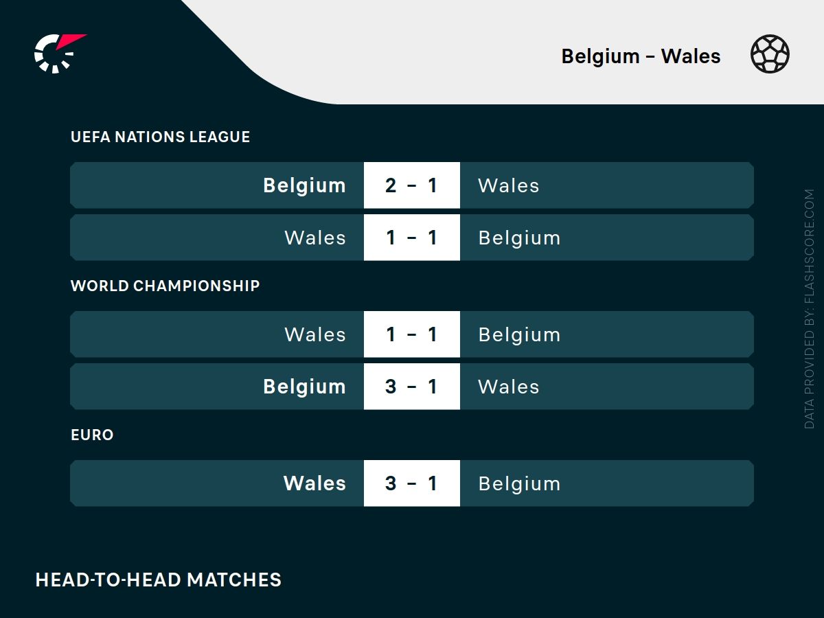
Task: Select home team Wales in Nations League draw
Action: pos(315,238)
